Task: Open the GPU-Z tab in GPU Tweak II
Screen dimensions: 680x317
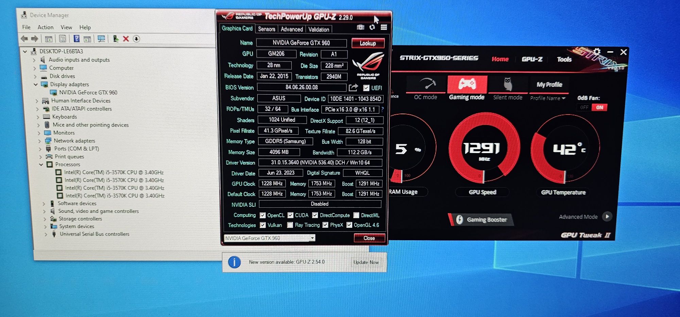Action: (x=532, y=59)
